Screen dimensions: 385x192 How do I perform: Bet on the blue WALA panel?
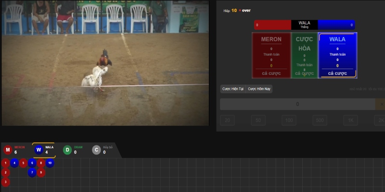point(337,55)
